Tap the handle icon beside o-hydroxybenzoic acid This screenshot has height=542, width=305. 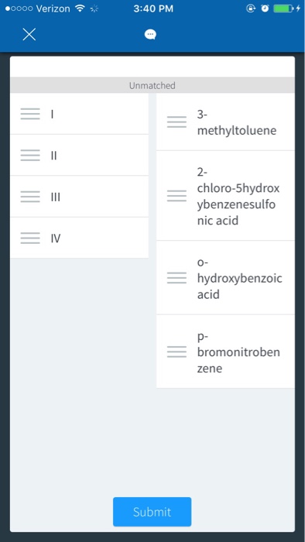176,277
